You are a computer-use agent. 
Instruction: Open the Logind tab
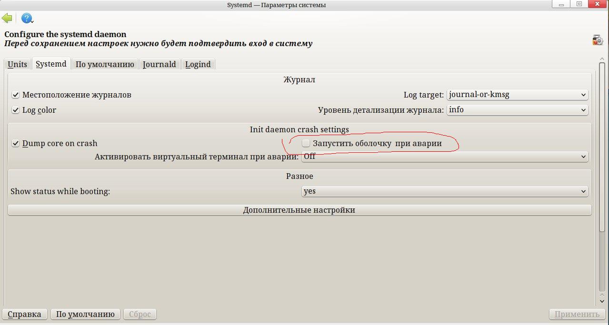coord(198,64)
